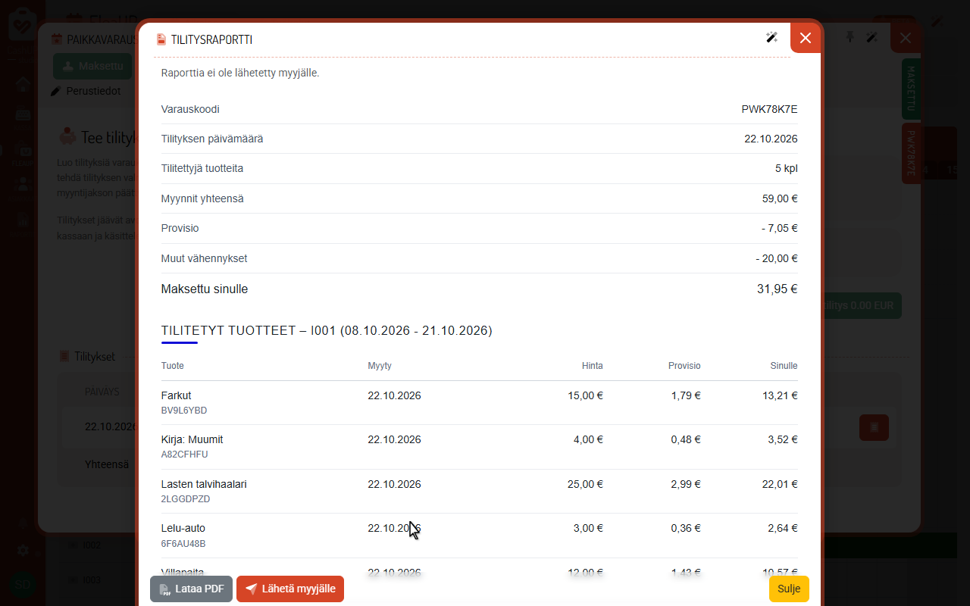Image resolution: width=970 pixels, height=606 pixels.
Task: Click the heart logo in sidebar top
Action: click(23, 24)
